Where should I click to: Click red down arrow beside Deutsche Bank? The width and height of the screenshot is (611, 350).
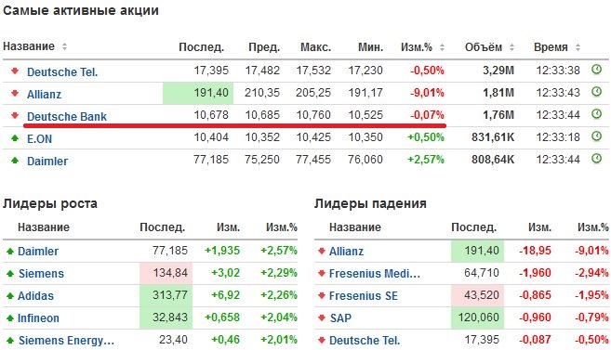pyautogui.click(x=15, y=115)
